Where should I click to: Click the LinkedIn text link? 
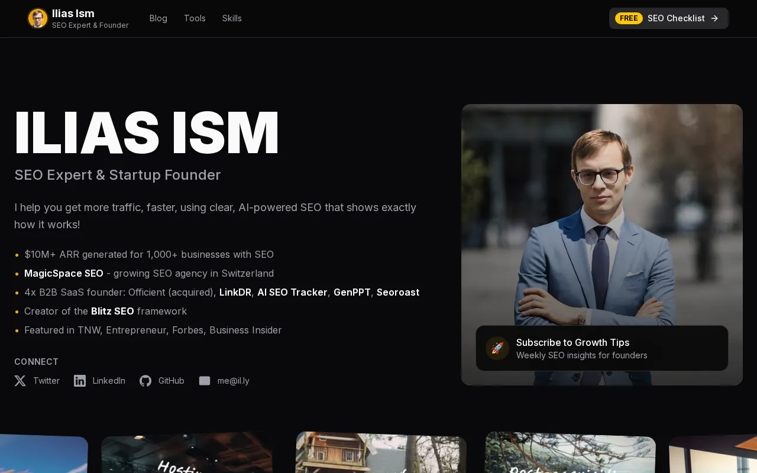[x=109, y=381]
